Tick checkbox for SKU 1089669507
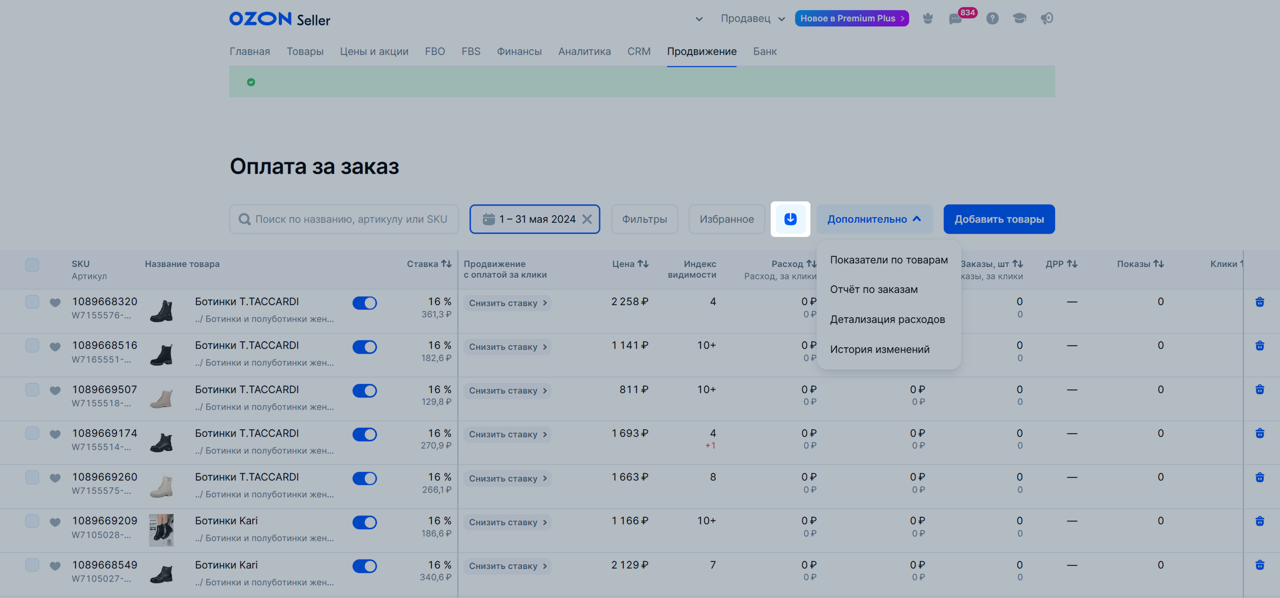 pos(32,390)
